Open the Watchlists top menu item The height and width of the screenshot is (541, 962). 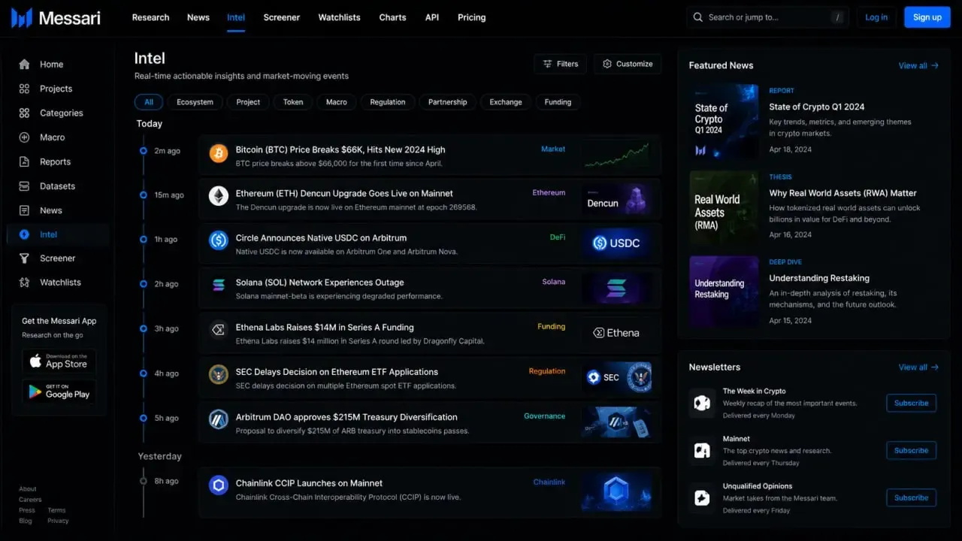(x=339, y=17)
